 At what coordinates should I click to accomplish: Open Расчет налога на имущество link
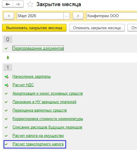(x=38, y=136)
